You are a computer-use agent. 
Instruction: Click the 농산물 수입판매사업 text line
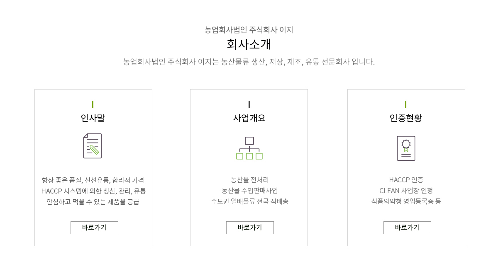[249, 191]
